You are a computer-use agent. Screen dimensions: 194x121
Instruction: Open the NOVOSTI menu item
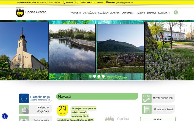pyautogui.click(x=76, y=13)
